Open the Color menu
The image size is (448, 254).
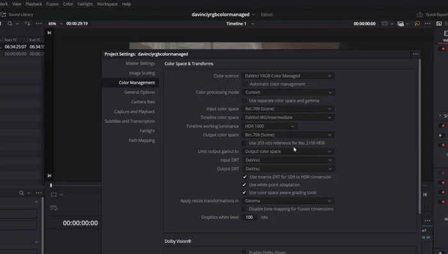pyautogui.click(x=68, y=4)
